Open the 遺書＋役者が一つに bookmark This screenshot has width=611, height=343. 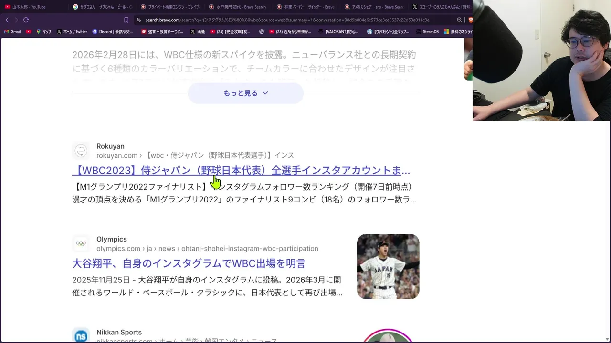pyautogui.click(x=162, y=32)
